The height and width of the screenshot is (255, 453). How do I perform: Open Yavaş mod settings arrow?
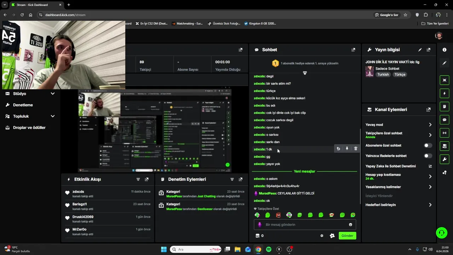[x=430, y=125]
